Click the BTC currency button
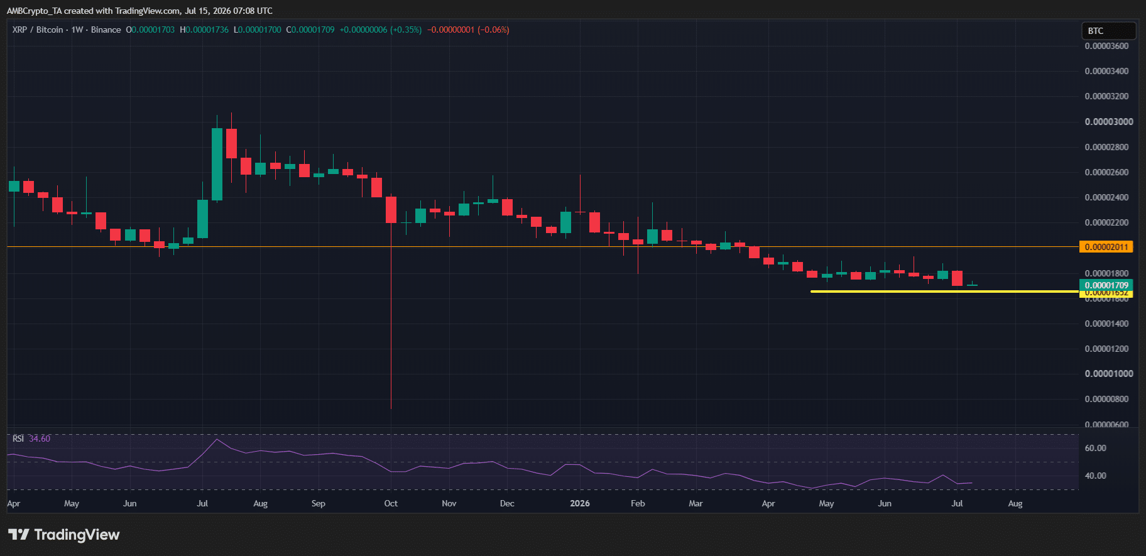 pyautogui.click(x=1108, y=31)
